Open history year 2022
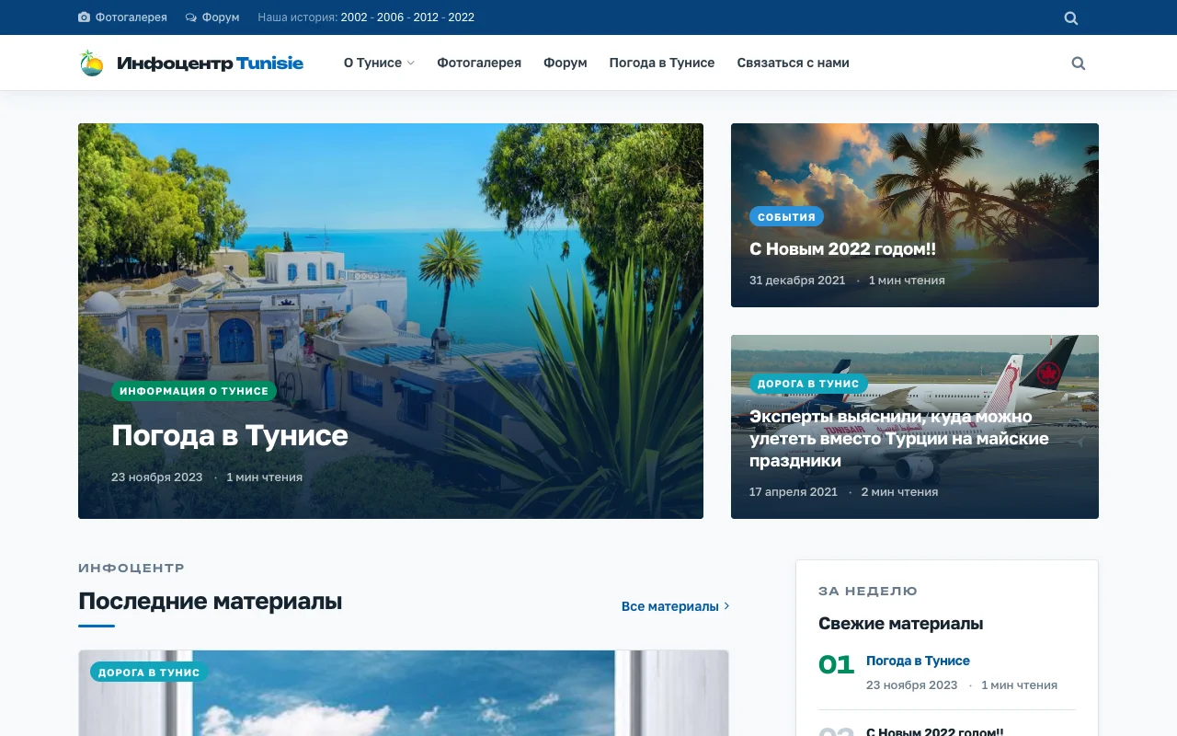 tap(462, 17)
